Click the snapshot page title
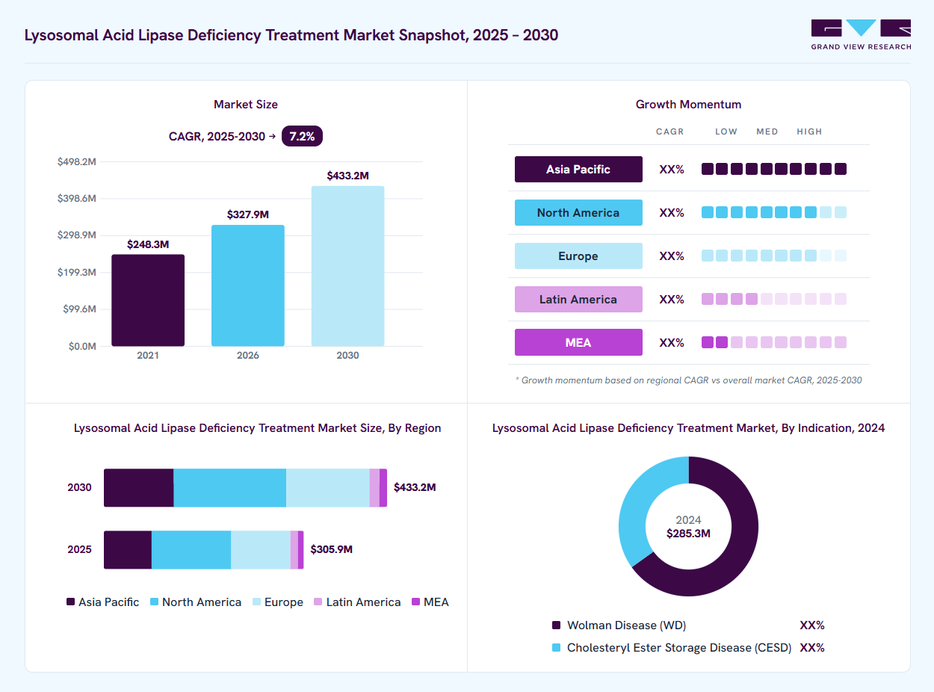This screenshot has height=692, width=934. 291,35
